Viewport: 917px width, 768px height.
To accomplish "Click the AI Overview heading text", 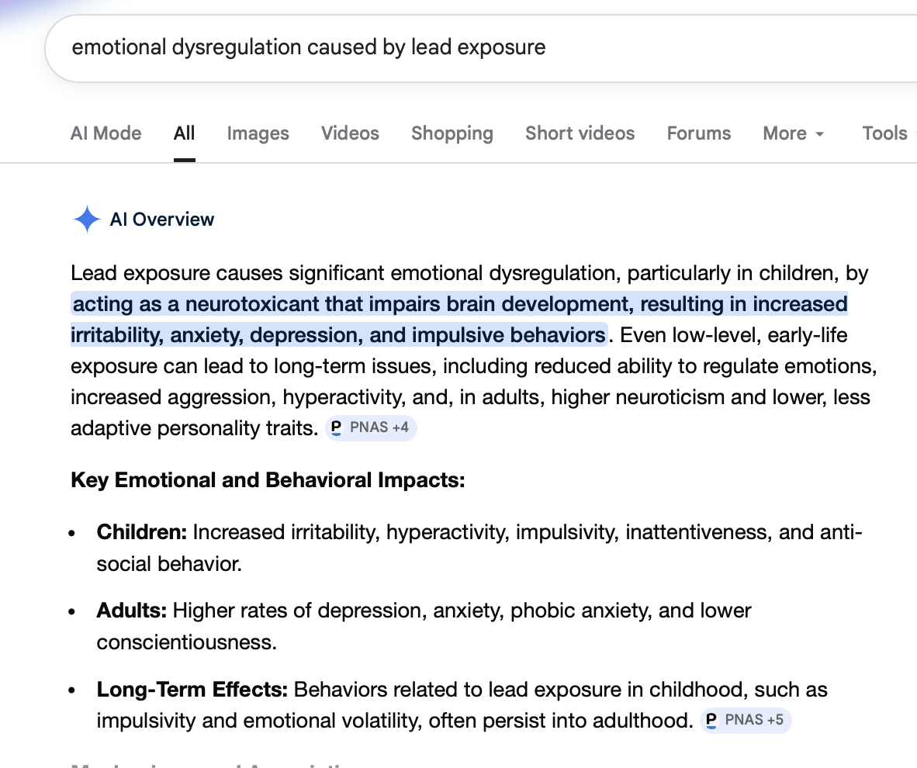I will (162, 220).
